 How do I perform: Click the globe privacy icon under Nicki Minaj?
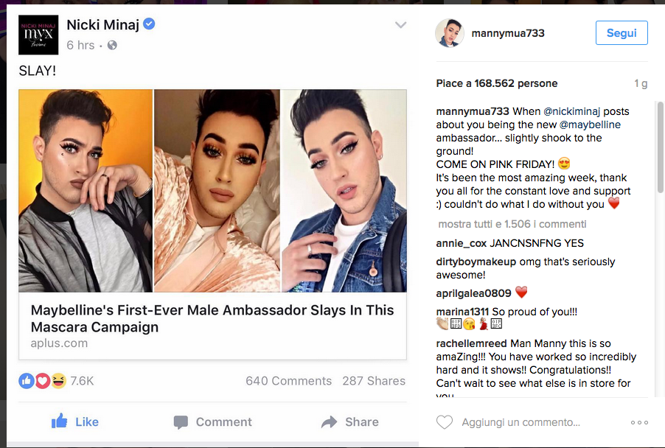[114, 46]
